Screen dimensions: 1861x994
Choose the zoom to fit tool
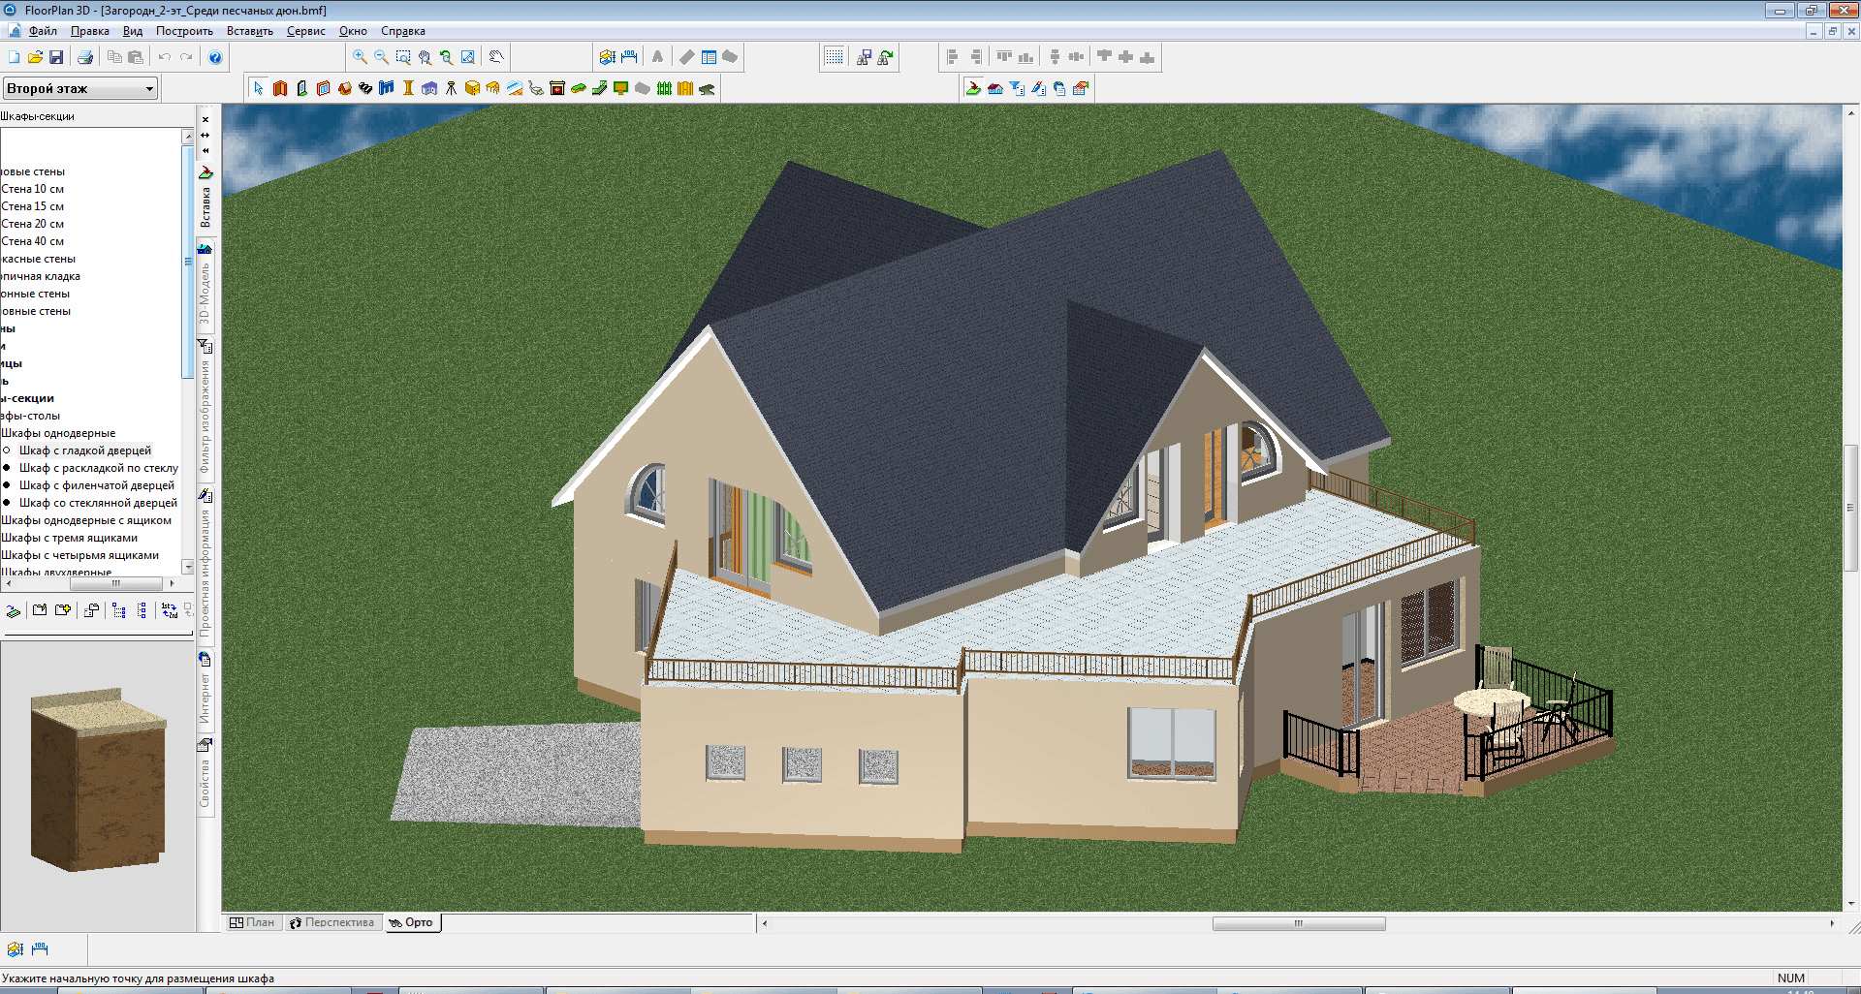[x=467, y=57]
